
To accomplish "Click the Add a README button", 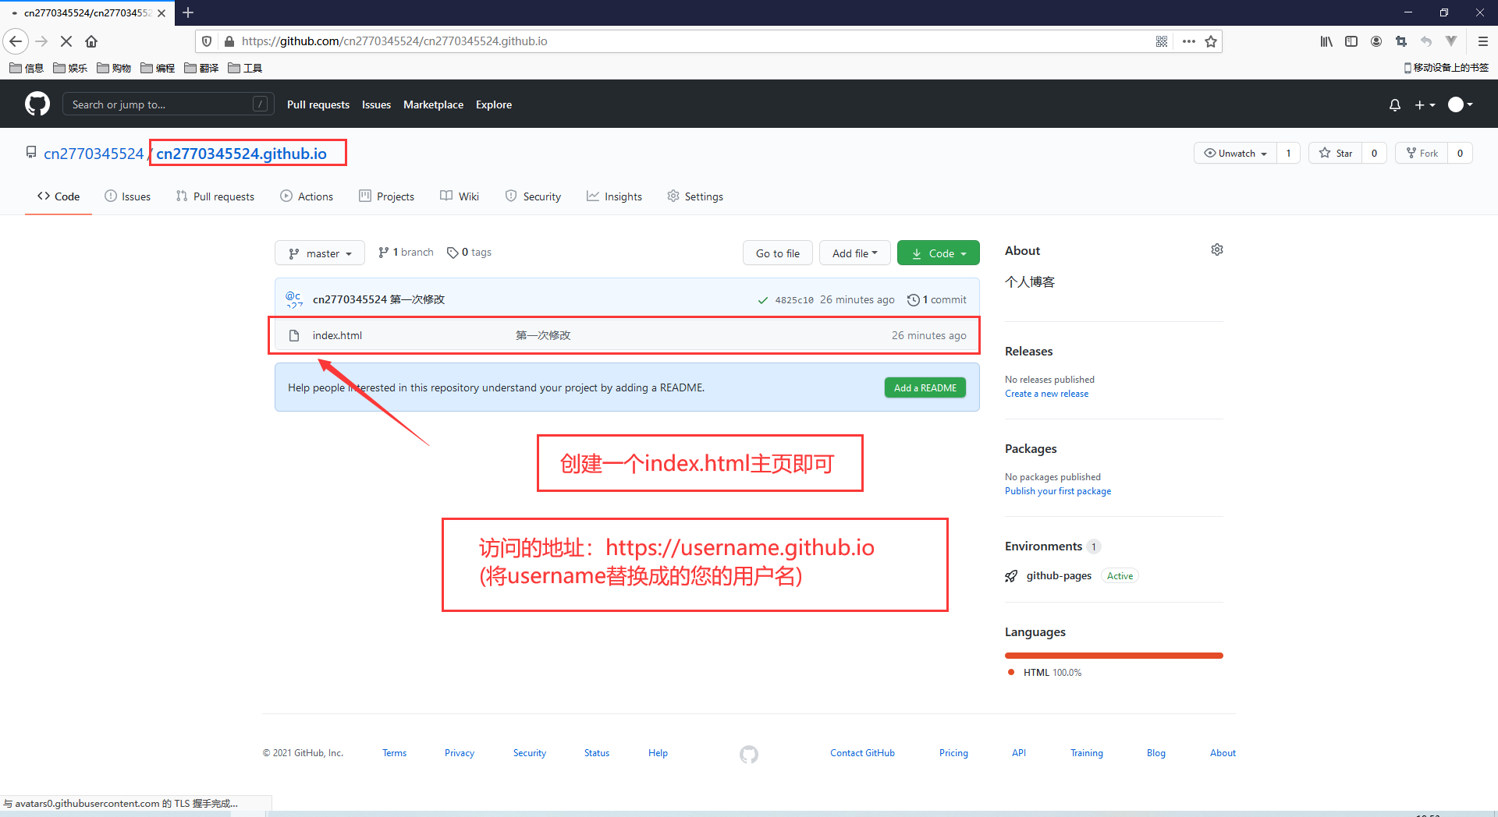I will pyautogui.click(x=925, y=387).
